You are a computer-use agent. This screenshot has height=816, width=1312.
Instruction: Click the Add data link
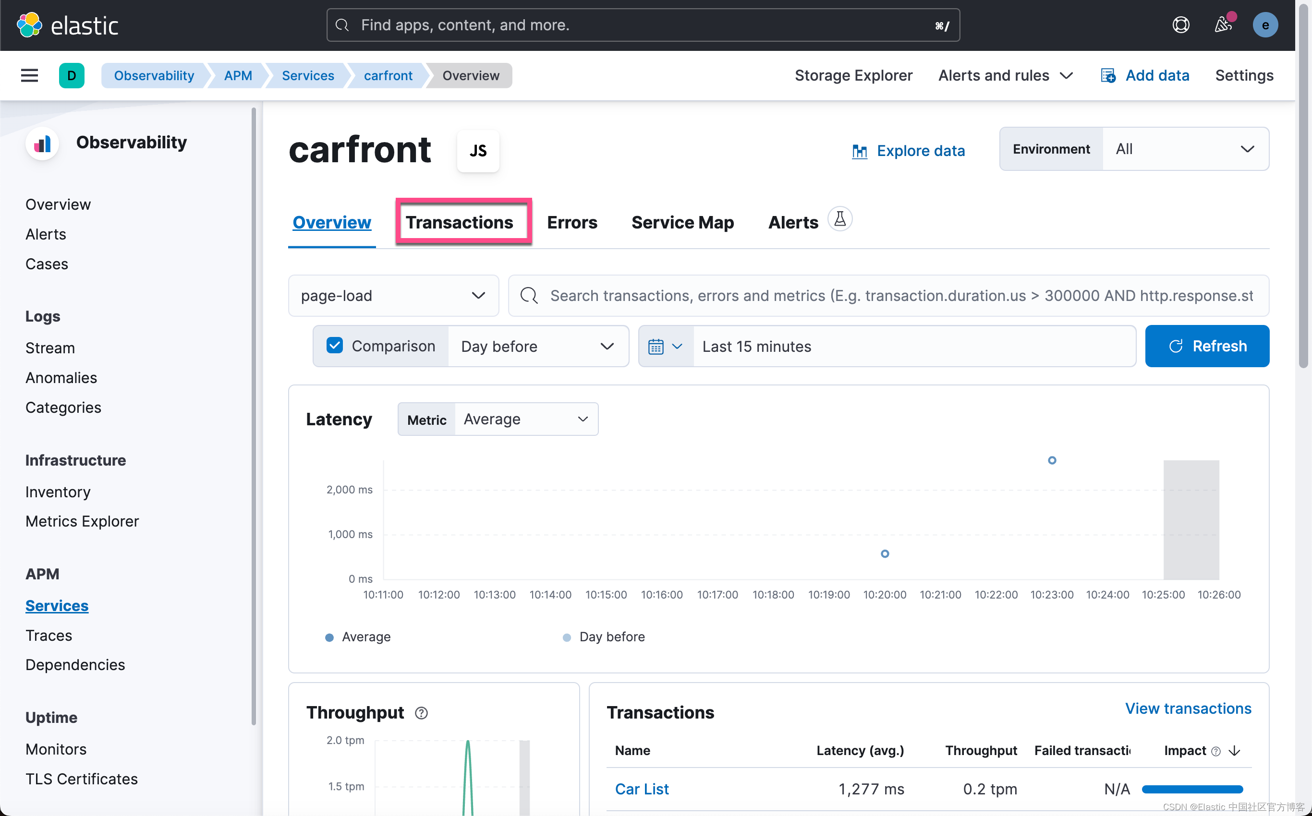pyautogui.click(x=1157, y=75)
